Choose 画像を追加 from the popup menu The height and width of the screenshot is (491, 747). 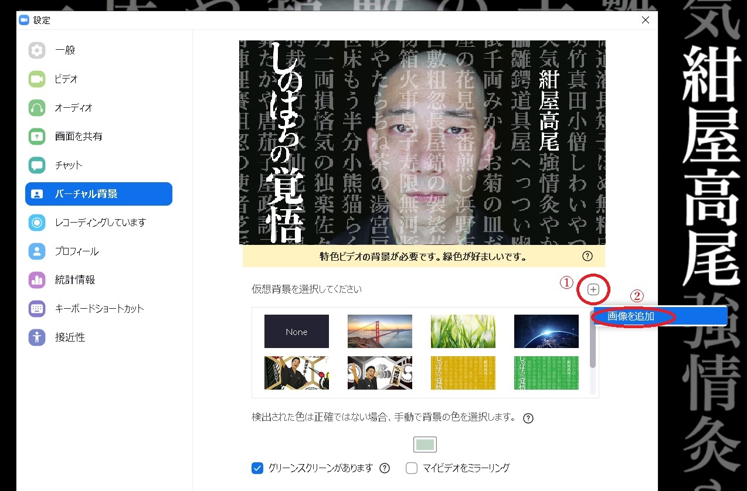660,316
